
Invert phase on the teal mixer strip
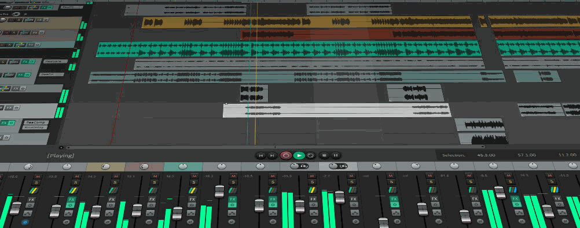click(x=190, y=222)
